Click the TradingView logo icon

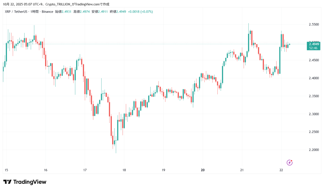pos(7,182)
